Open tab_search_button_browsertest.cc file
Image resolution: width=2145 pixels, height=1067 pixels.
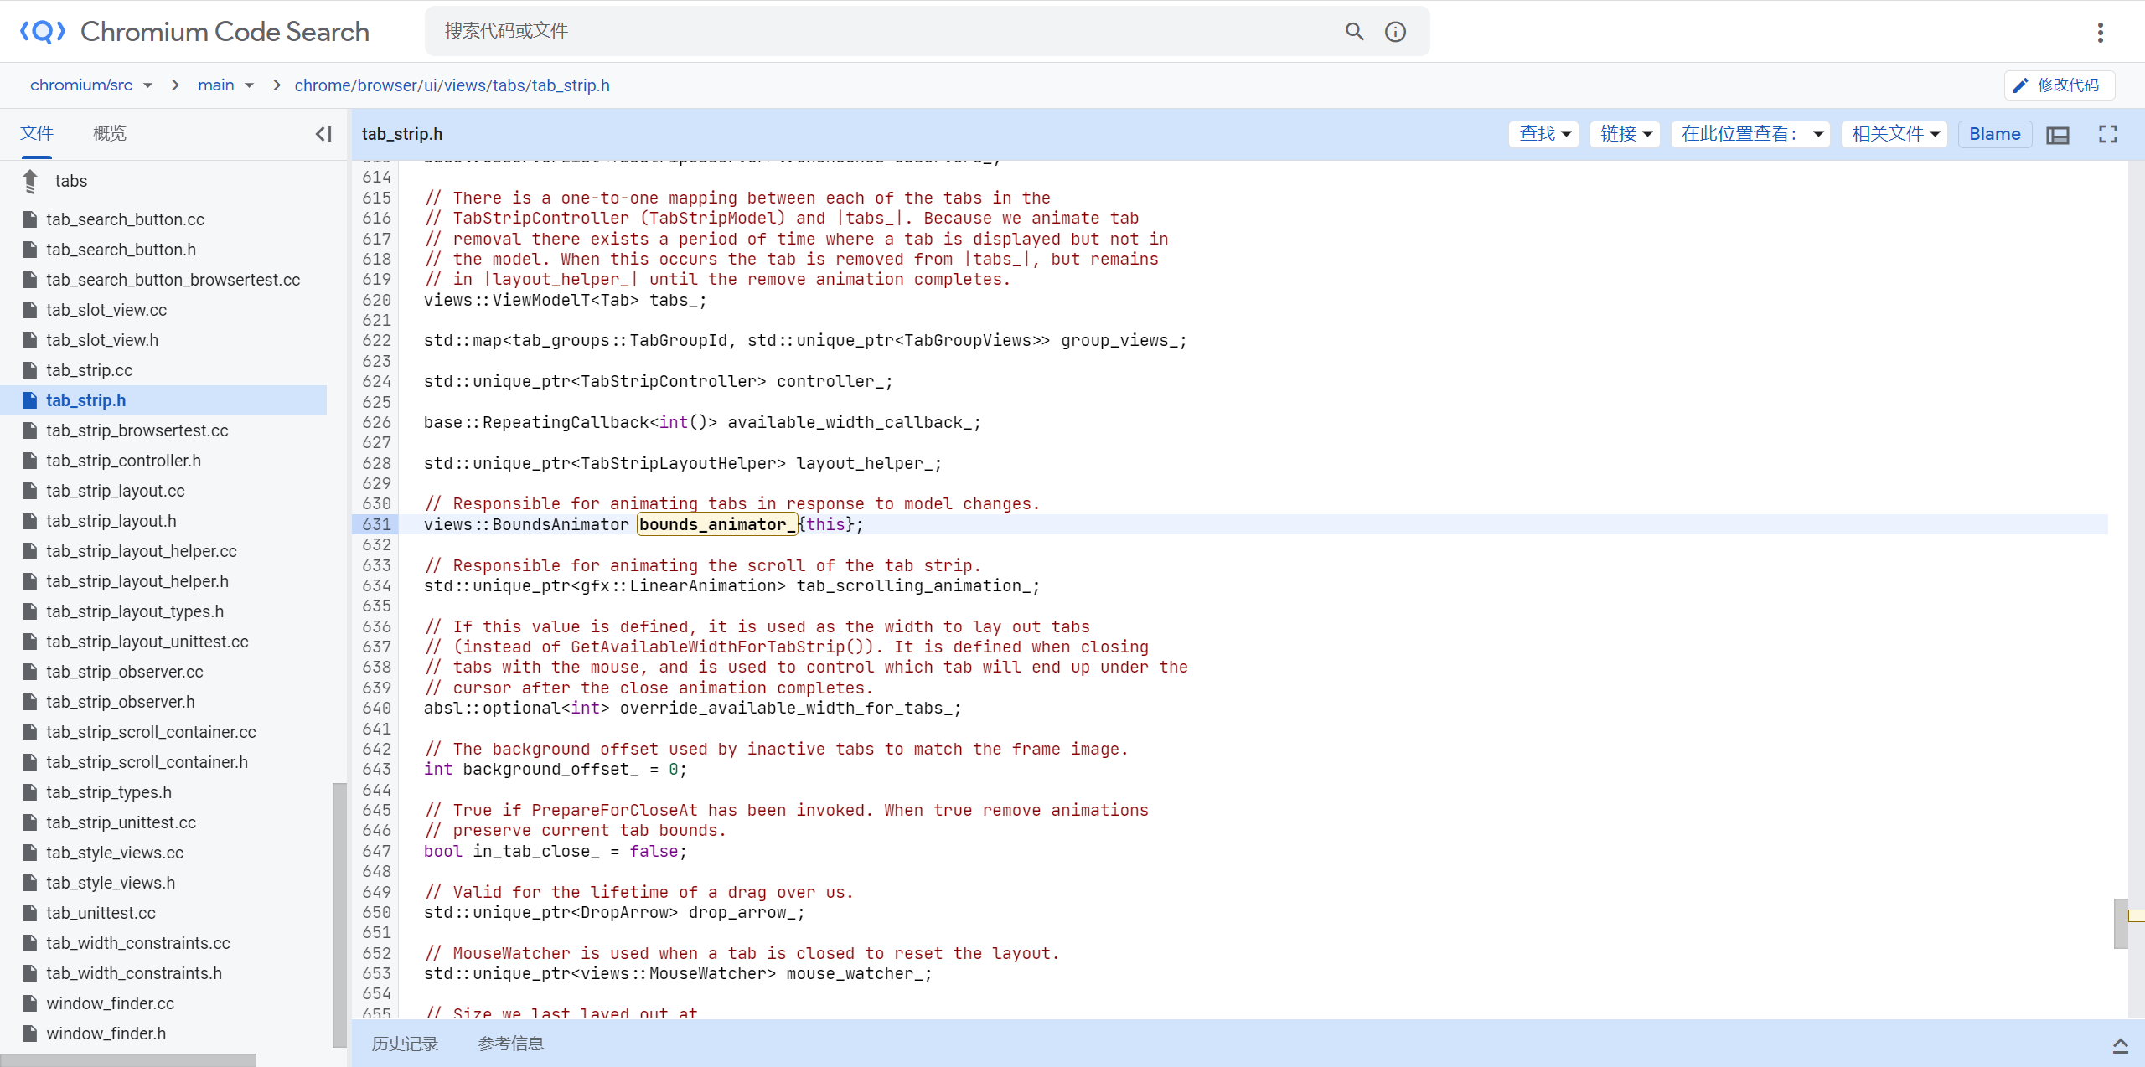173,280
